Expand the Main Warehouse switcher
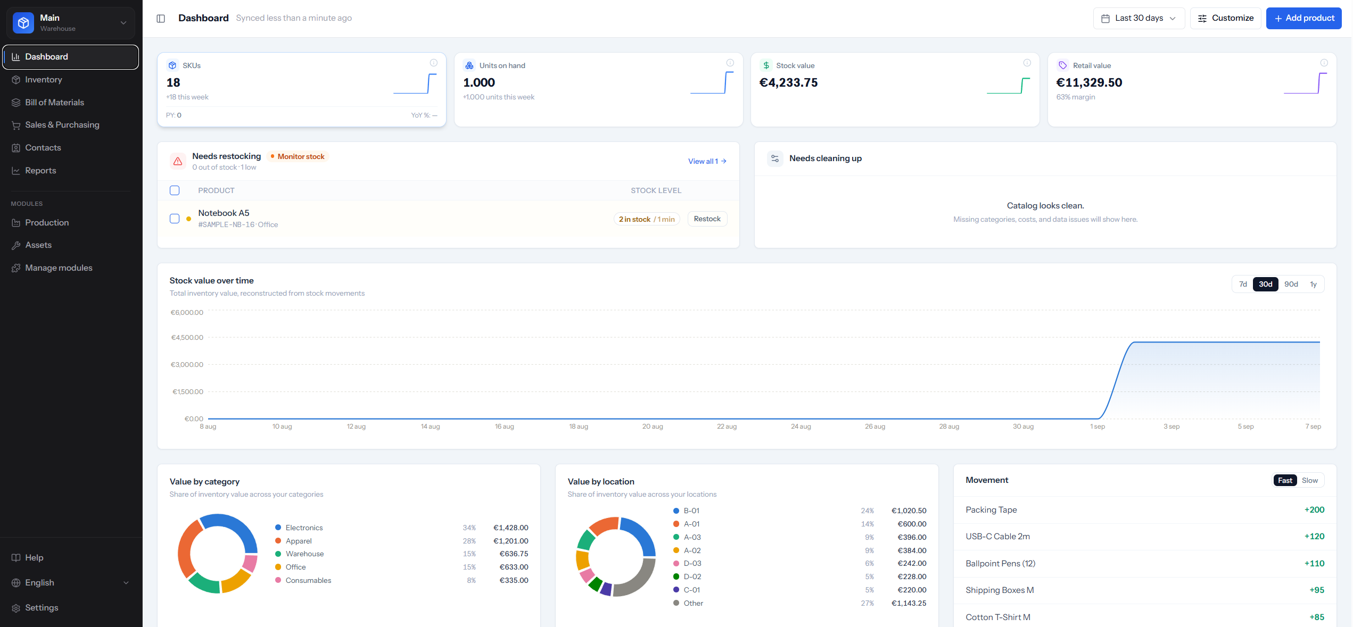 (71, 23)
